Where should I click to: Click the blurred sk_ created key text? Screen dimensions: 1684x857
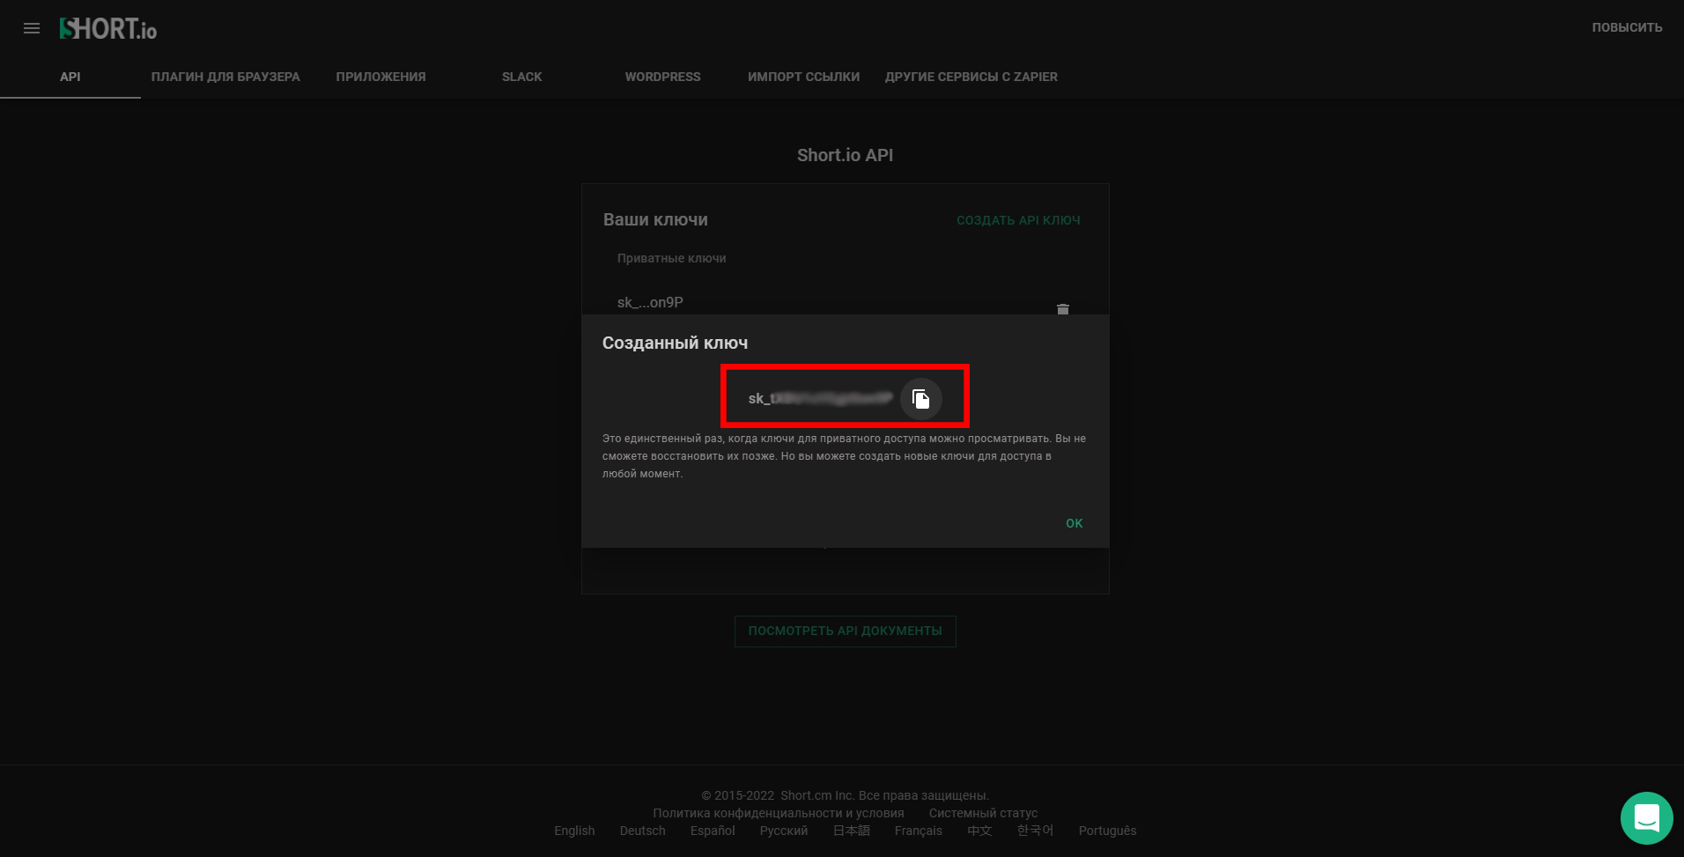click(x=820, y=398)
